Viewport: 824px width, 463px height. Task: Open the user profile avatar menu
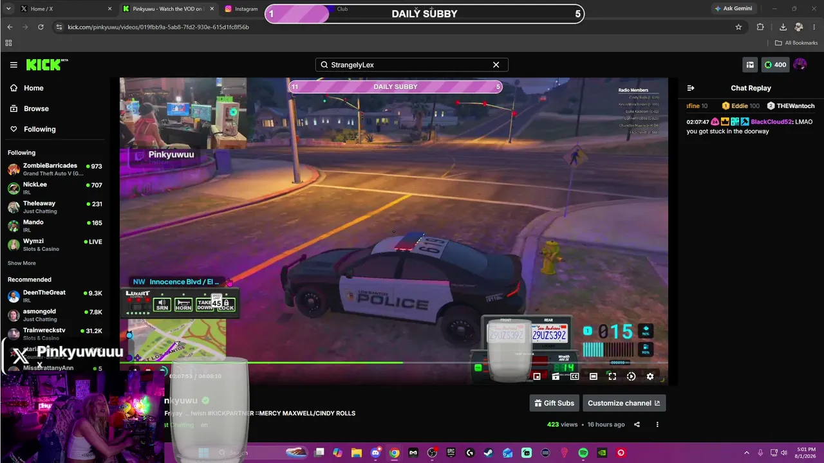tap(800, 64)
